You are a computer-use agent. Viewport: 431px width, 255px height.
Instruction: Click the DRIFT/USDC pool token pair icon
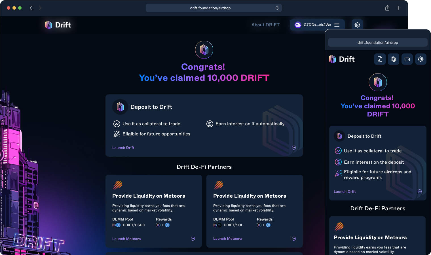tap(117, 225)
